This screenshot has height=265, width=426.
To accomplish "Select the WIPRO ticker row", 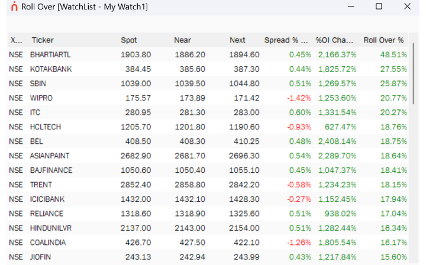I will pos(208,98).
